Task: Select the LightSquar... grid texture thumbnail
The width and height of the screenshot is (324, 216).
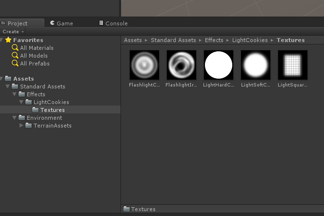Action: [x=293, y=65]
